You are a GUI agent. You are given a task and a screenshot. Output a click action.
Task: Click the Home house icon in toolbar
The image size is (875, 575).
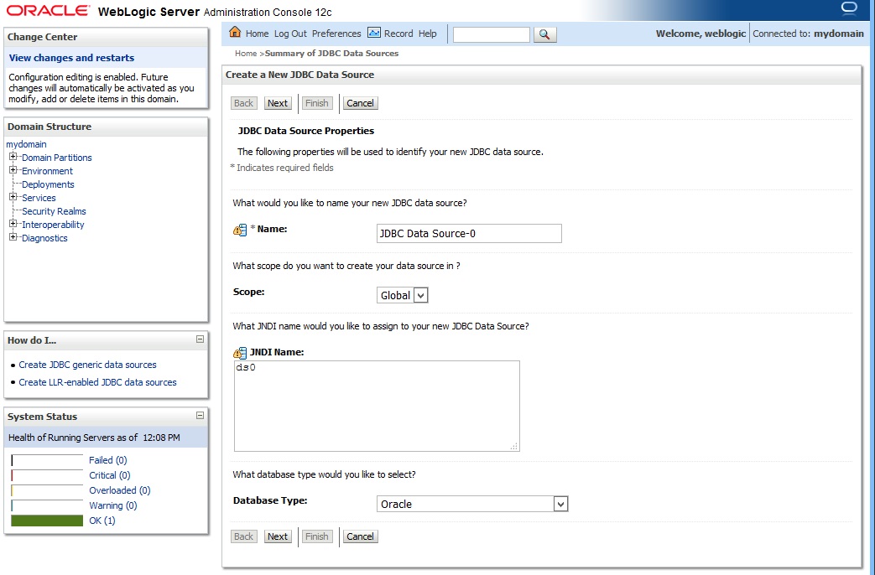[235, 33]
